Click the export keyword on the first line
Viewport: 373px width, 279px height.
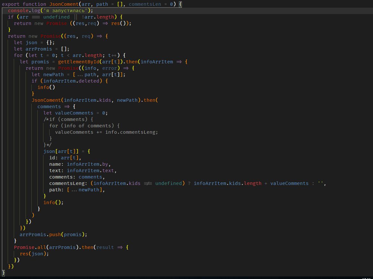(11, 4)
